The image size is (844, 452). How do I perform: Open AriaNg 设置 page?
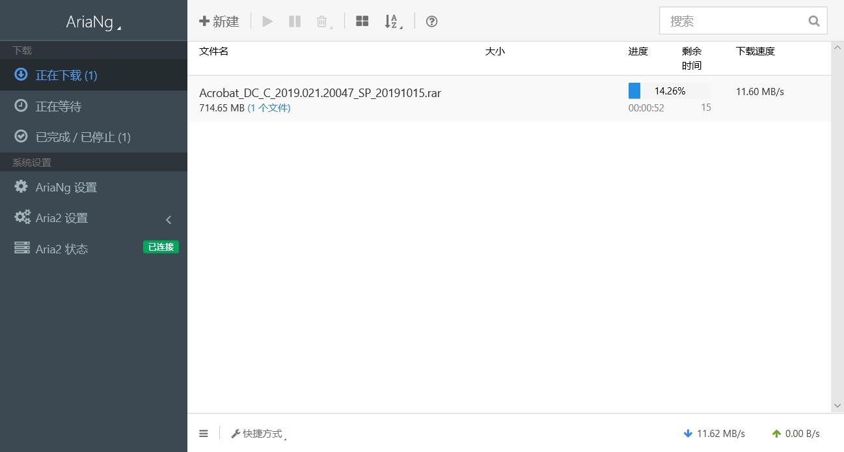pos(94,187)
